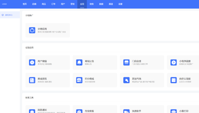Click the description under 小程序直播

click(x=186, y=64)
